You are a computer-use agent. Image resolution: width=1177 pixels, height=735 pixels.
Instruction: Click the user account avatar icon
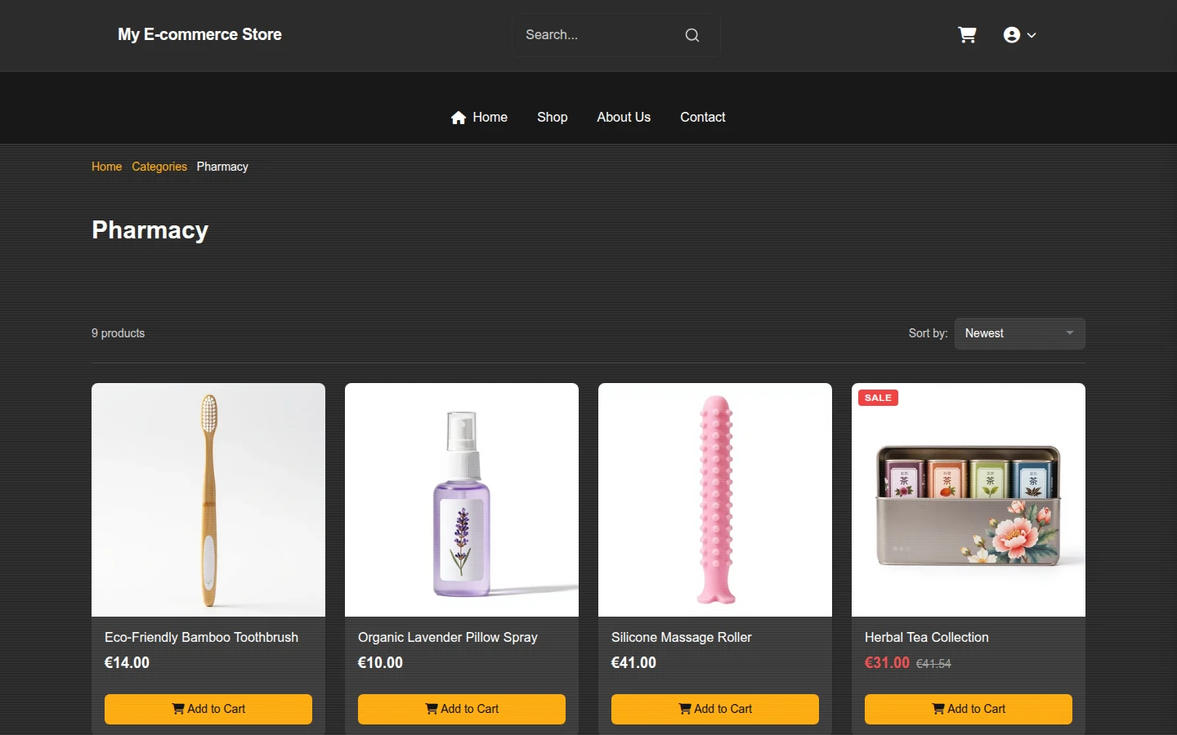click(x=1012, y=35)
